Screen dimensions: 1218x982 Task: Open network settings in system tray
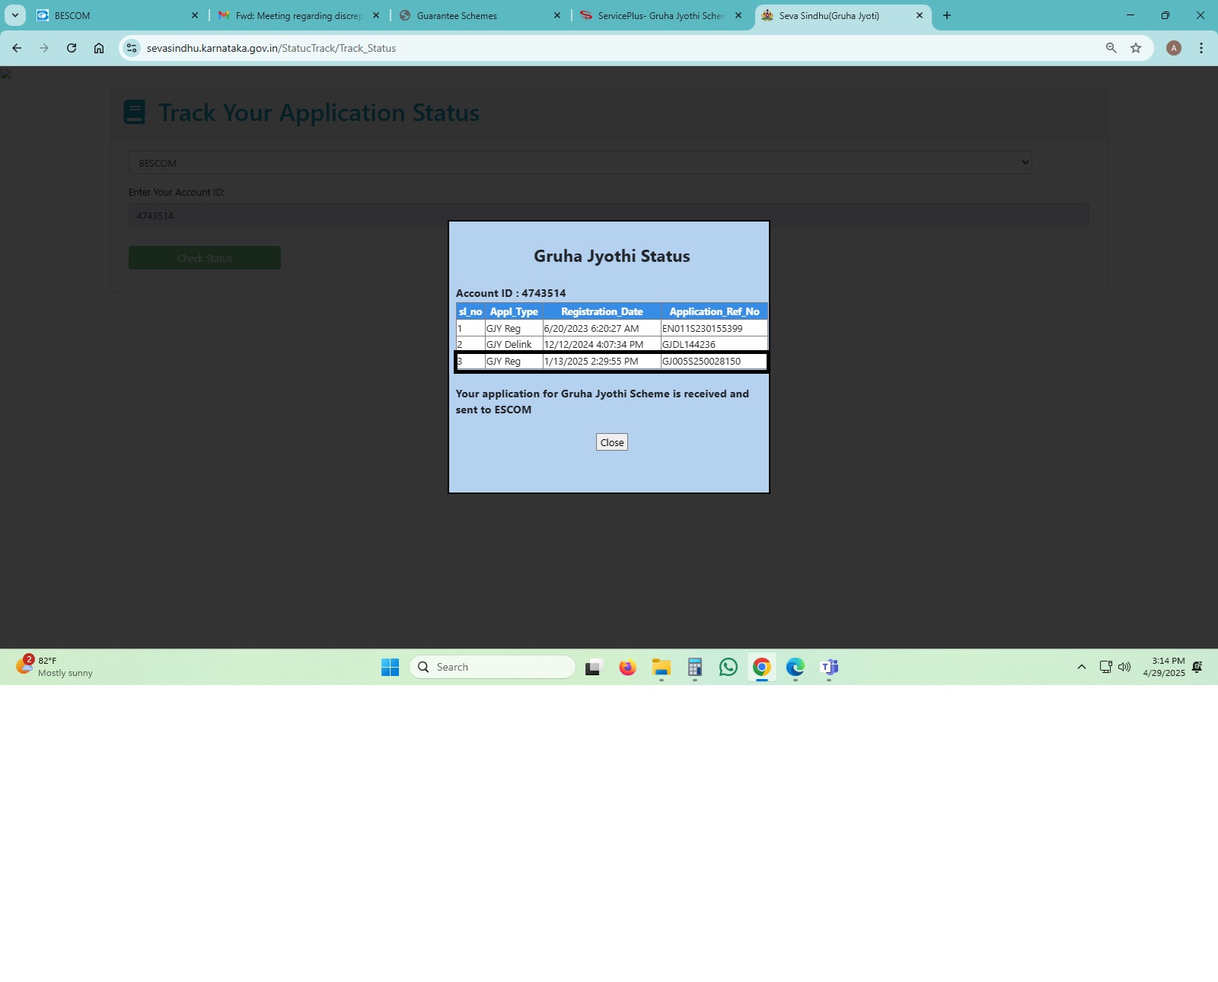(x=1105, y=667)
